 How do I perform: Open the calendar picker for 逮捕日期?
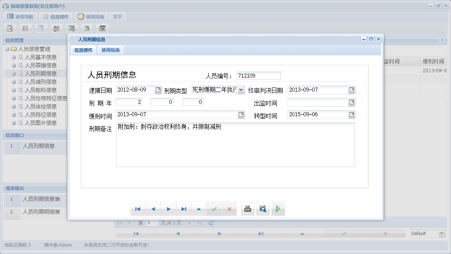[158, 90]
